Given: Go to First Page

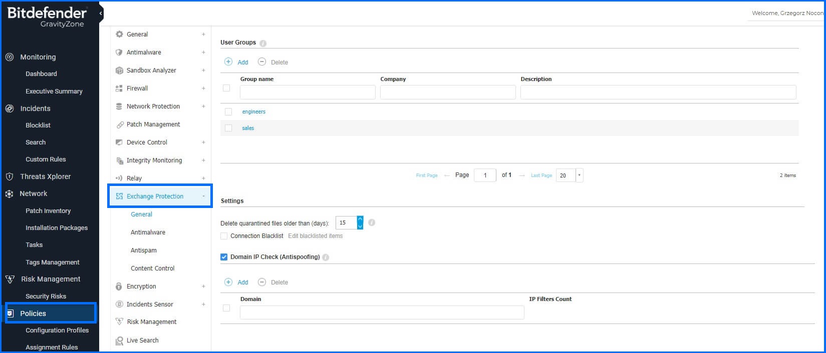Looking at the screenshot, I should tap(427, 175).
